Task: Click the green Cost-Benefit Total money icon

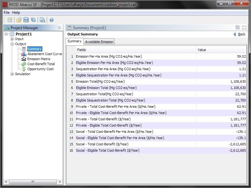Action: (24, 64)
